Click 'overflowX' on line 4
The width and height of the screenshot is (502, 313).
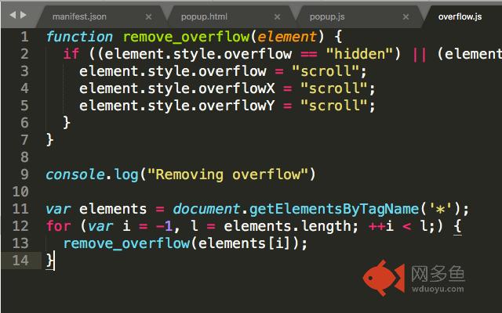pos(237,88)
